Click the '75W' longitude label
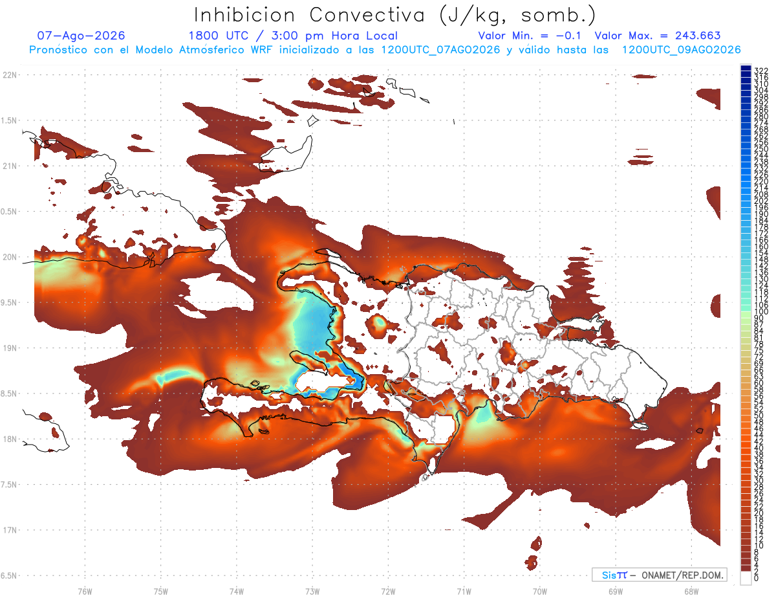The image size is (776, 600). pyautogui.click(x=161, y=591)
